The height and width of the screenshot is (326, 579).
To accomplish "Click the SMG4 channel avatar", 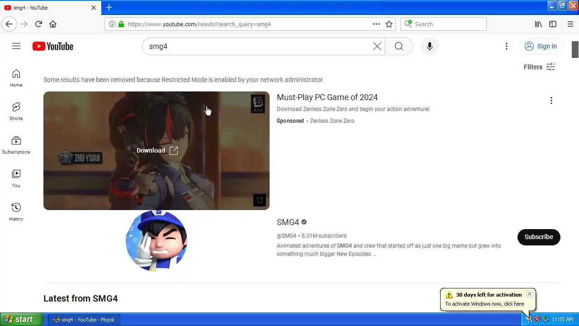I will [x=157, y=241].
